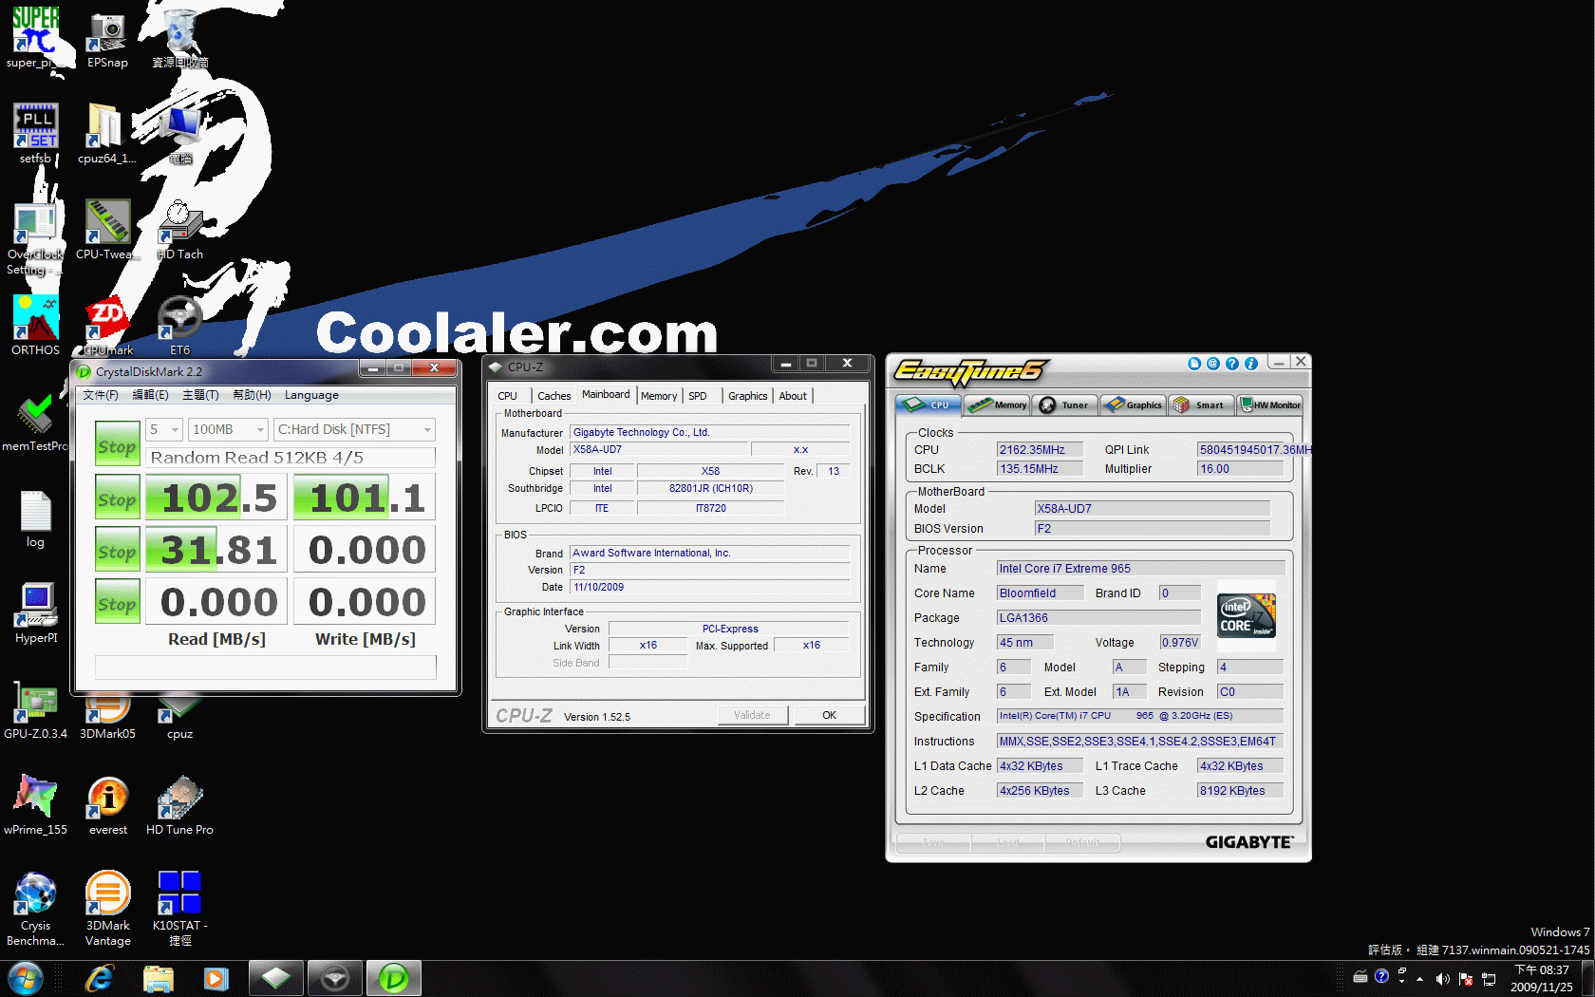
Task: Click the Show desktop strip on the taskbar
Action: (1588, 978)
